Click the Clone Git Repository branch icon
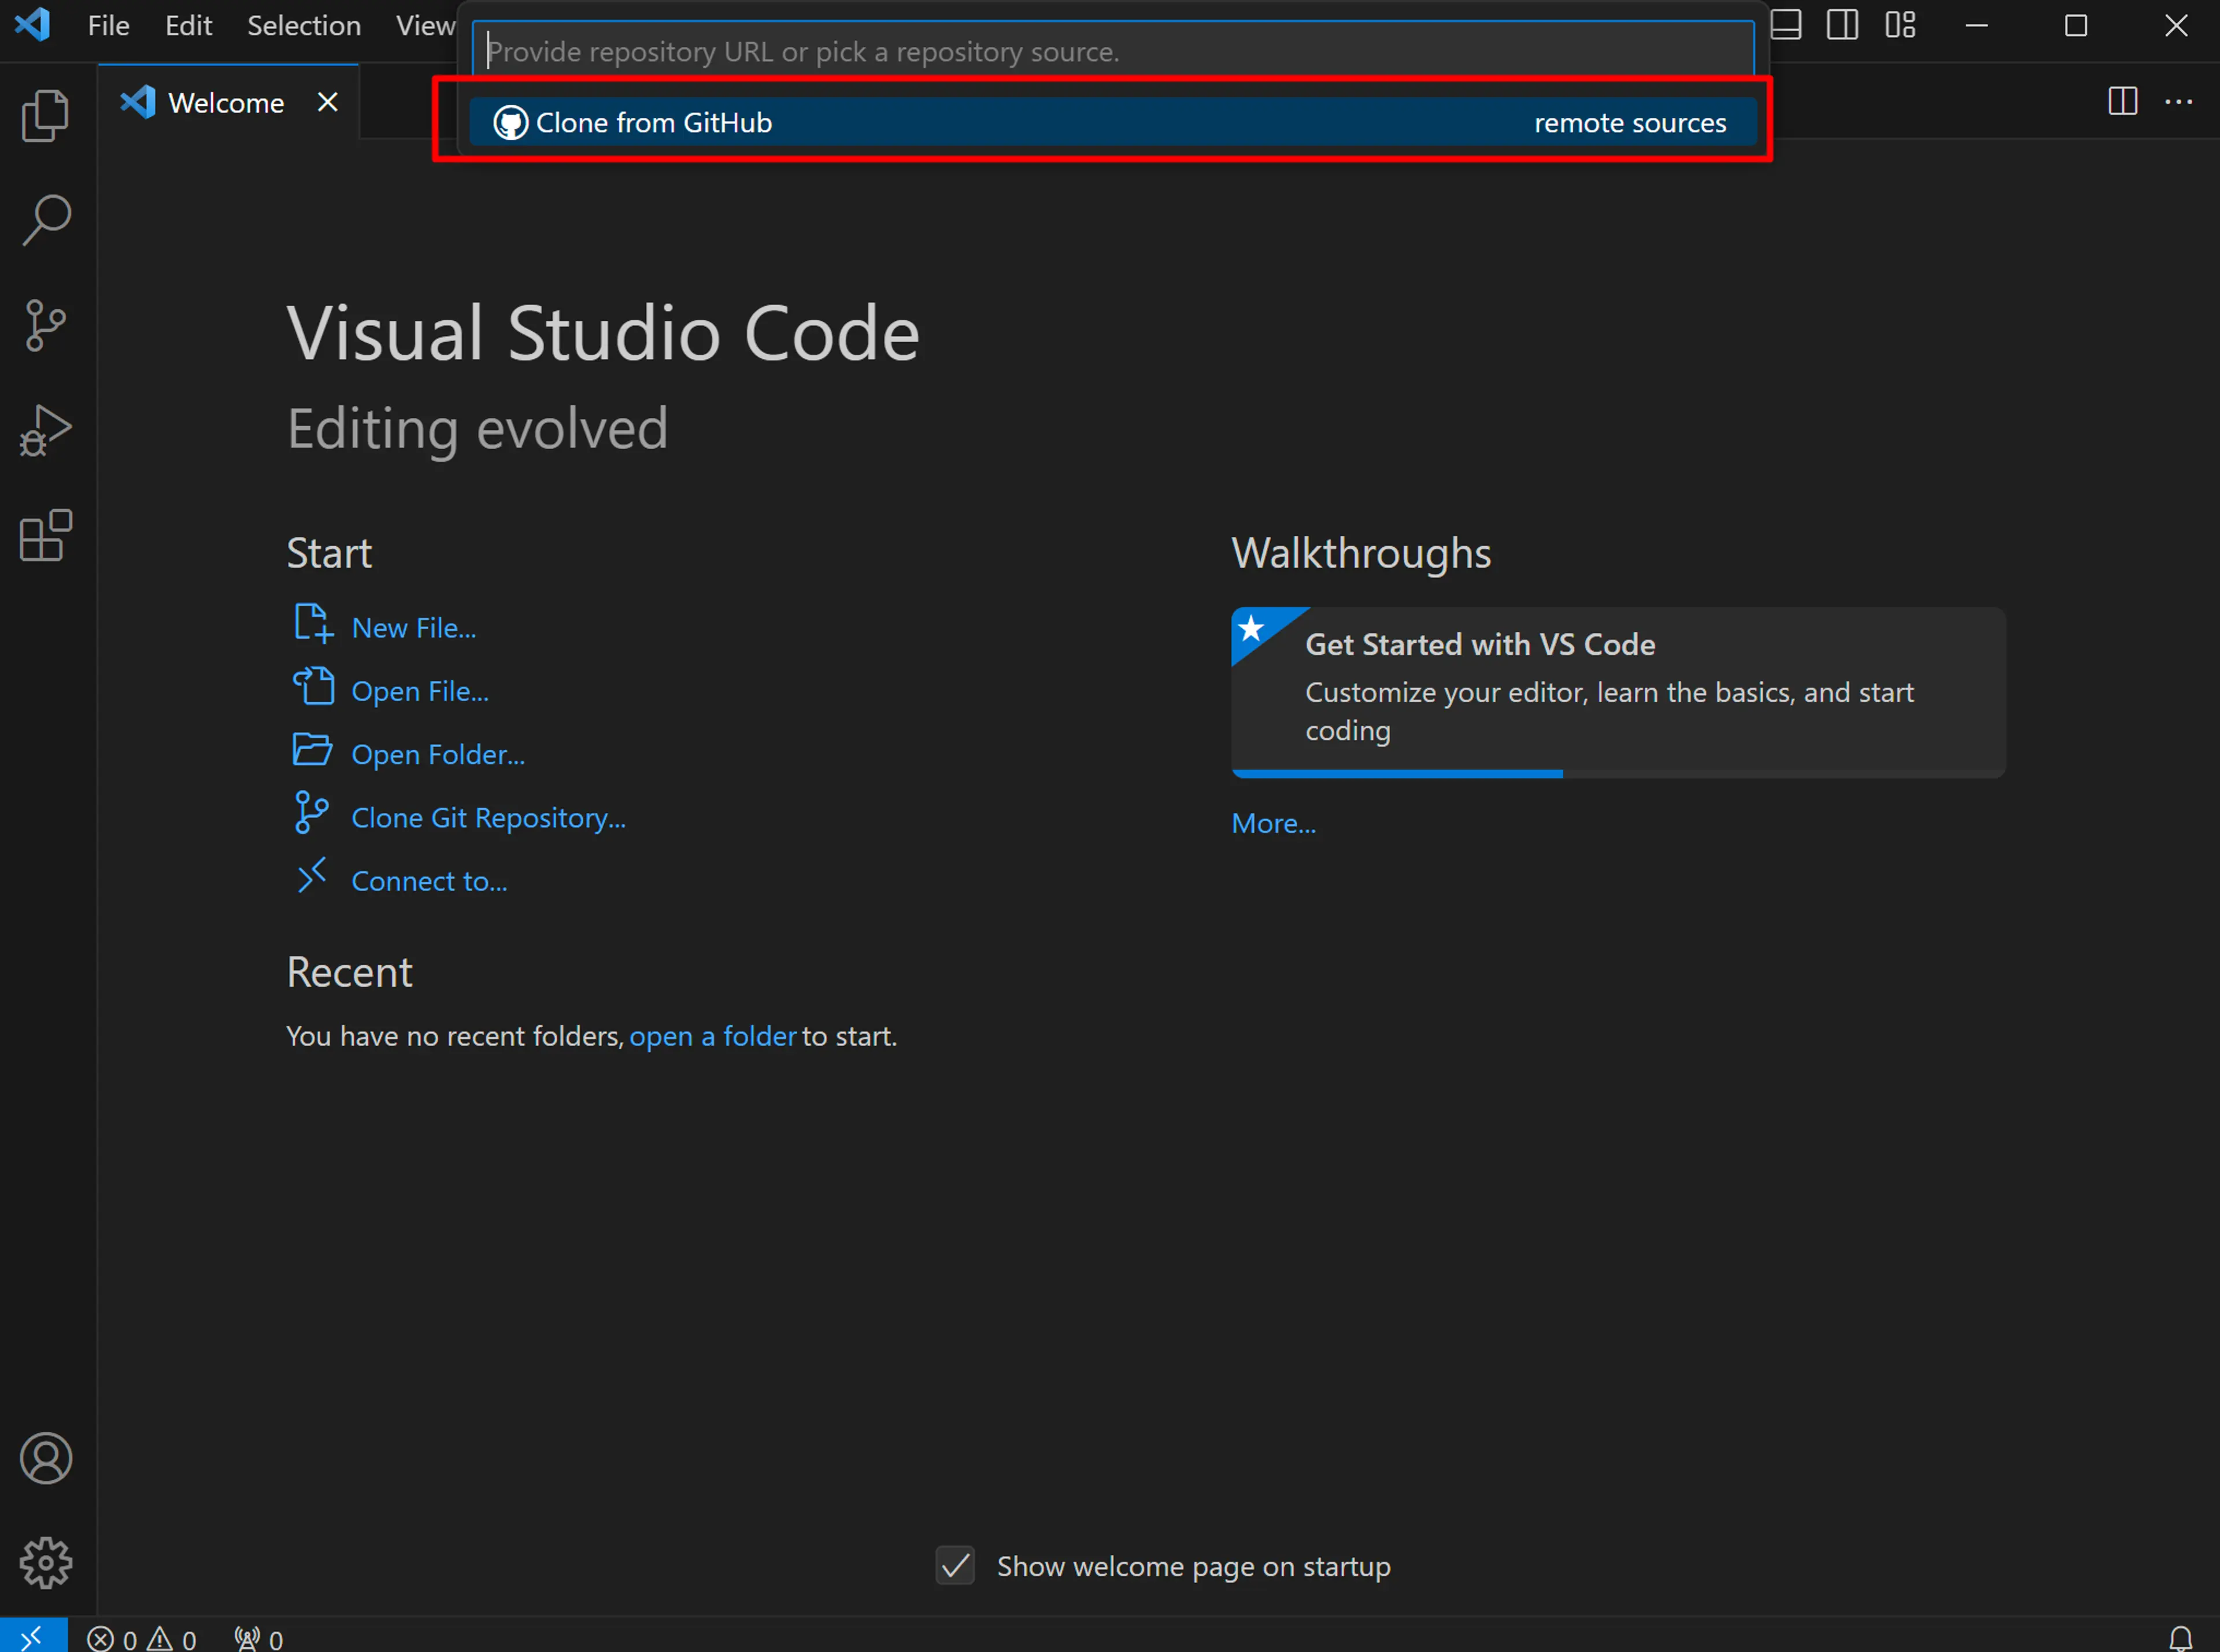This screenshot has height=1652, width=2220. (311, 812)
